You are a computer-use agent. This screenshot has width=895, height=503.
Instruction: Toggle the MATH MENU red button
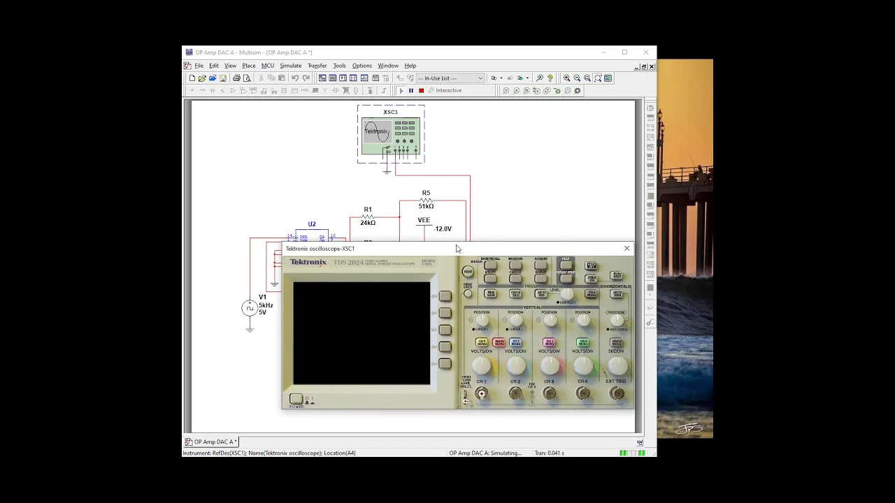499,342
